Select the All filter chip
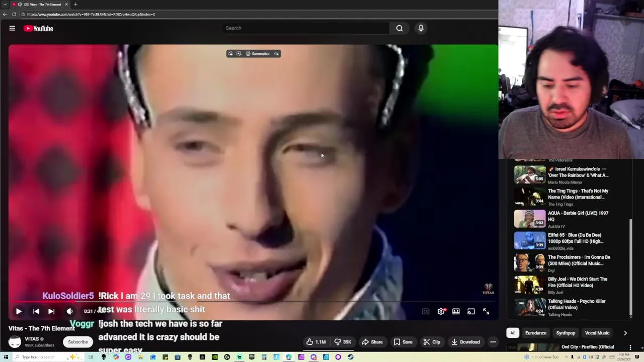 pyautogui.click(x=513, y=333)
